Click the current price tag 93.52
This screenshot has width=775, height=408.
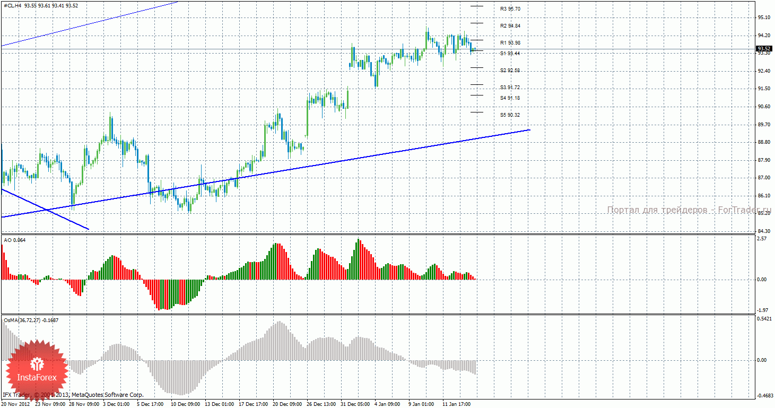pyautogui.click(x=764, y=49)
